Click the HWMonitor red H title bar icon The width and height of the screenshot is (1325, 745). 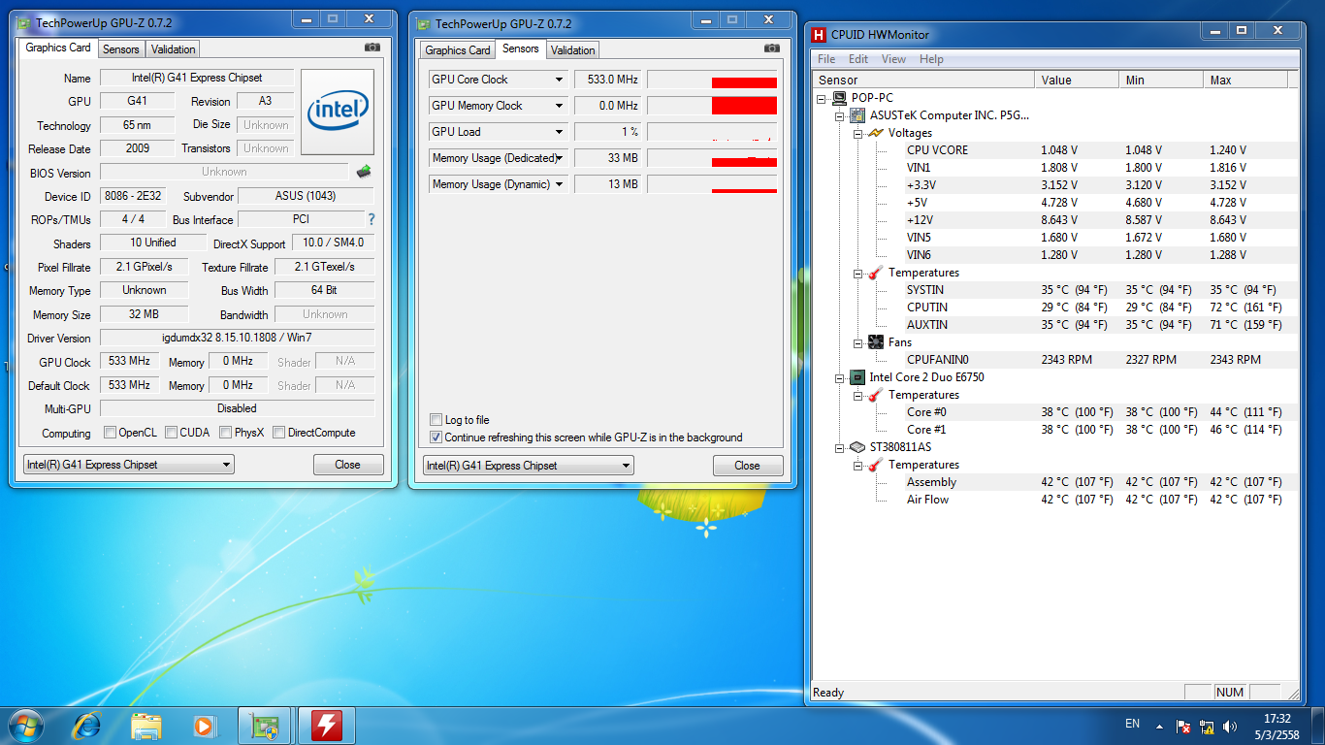click(x=819, y=35)
